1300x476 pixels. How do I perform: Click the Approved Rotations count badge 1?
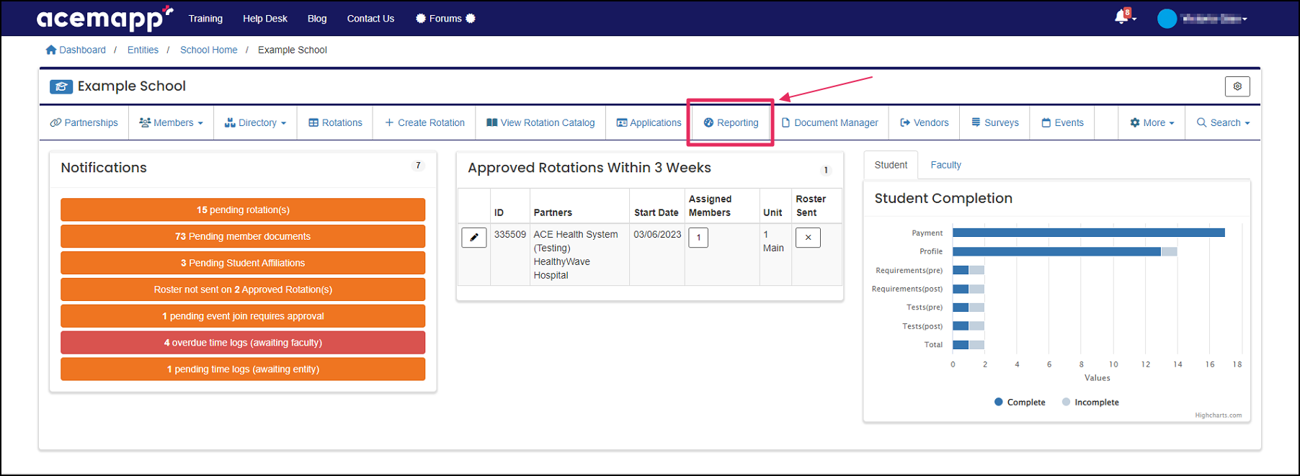(826, 170)
